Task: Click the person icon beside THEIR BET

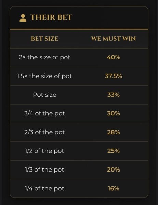Action: pos(23,18)
